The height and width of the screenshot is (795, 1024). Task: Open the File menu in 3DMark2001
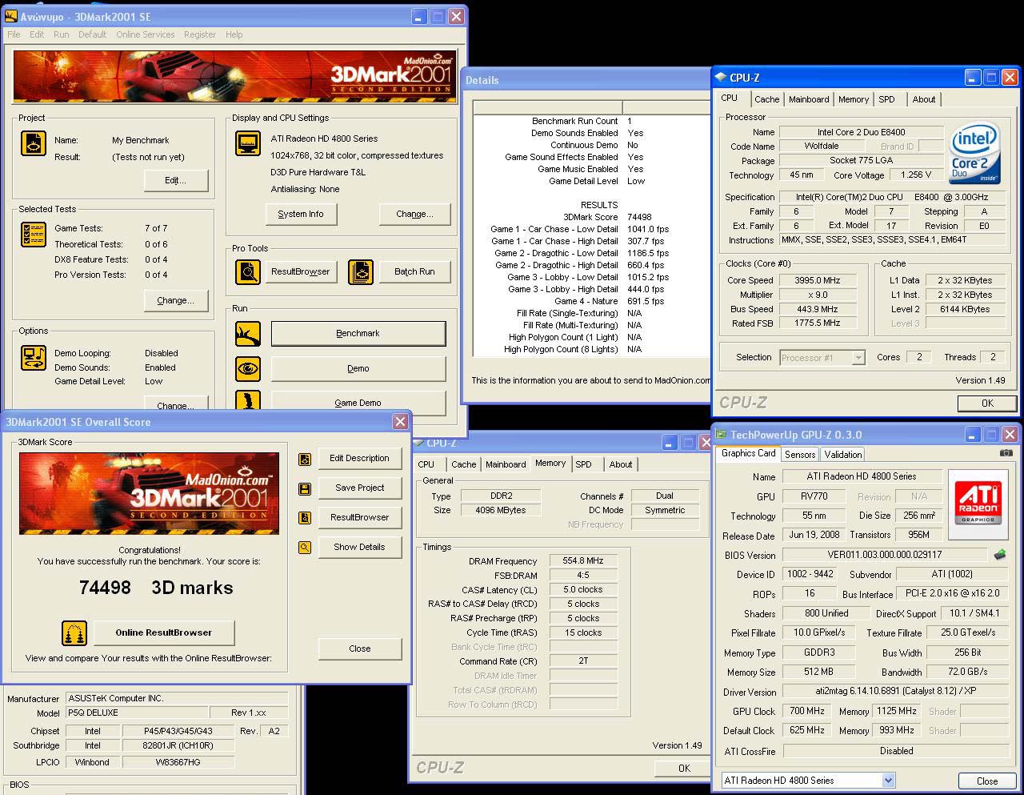[x=14, y=34]
